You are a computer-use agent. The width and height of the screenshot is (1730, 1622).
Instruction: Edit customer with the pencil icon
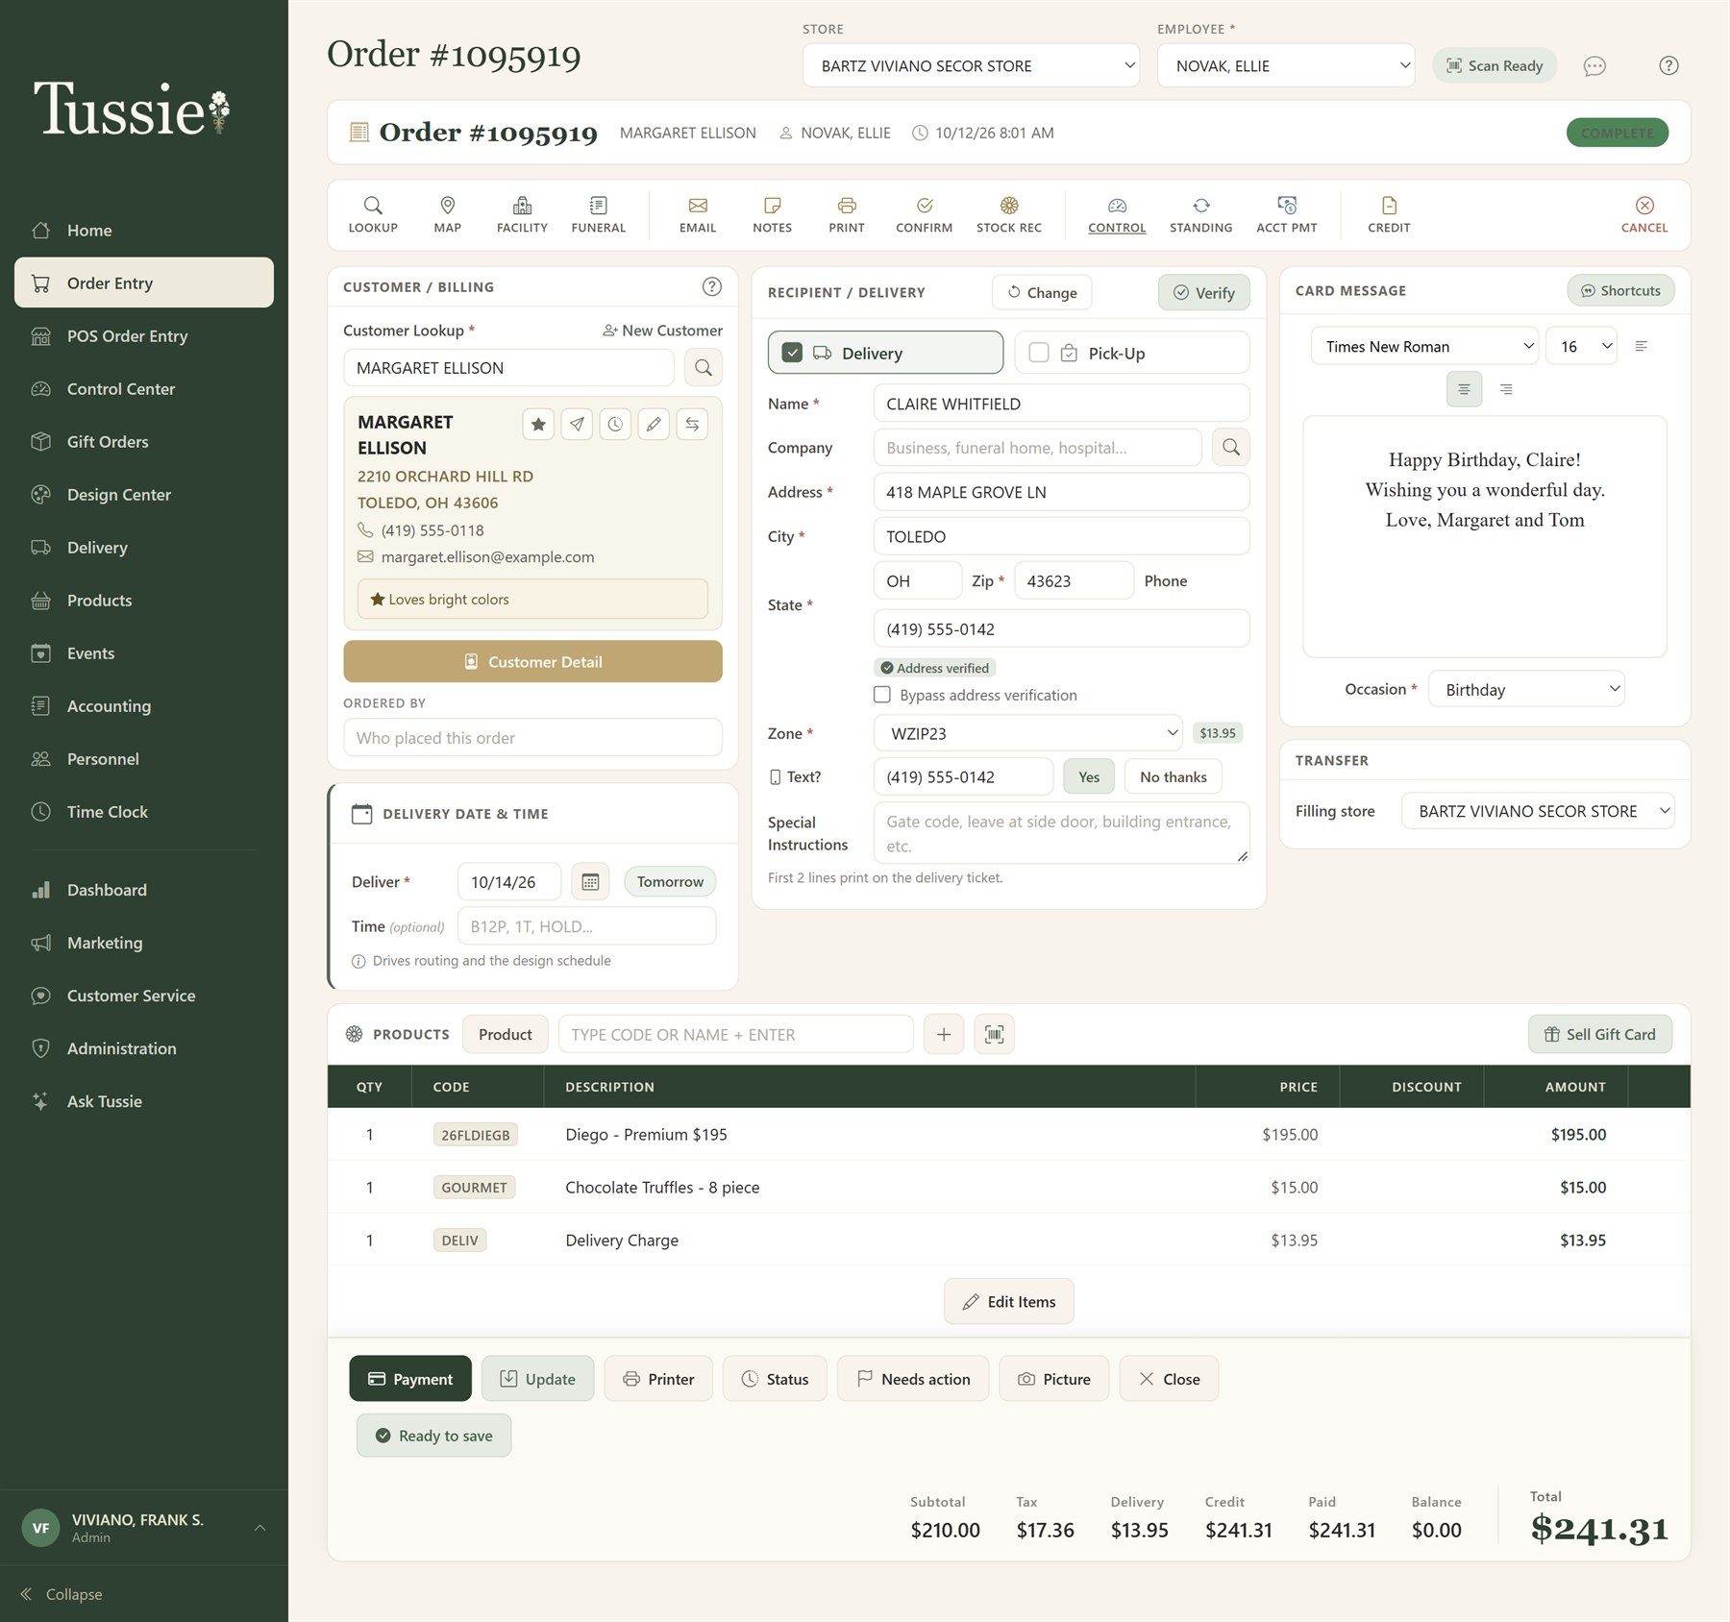pyautogui.click(x=654, y=424)
